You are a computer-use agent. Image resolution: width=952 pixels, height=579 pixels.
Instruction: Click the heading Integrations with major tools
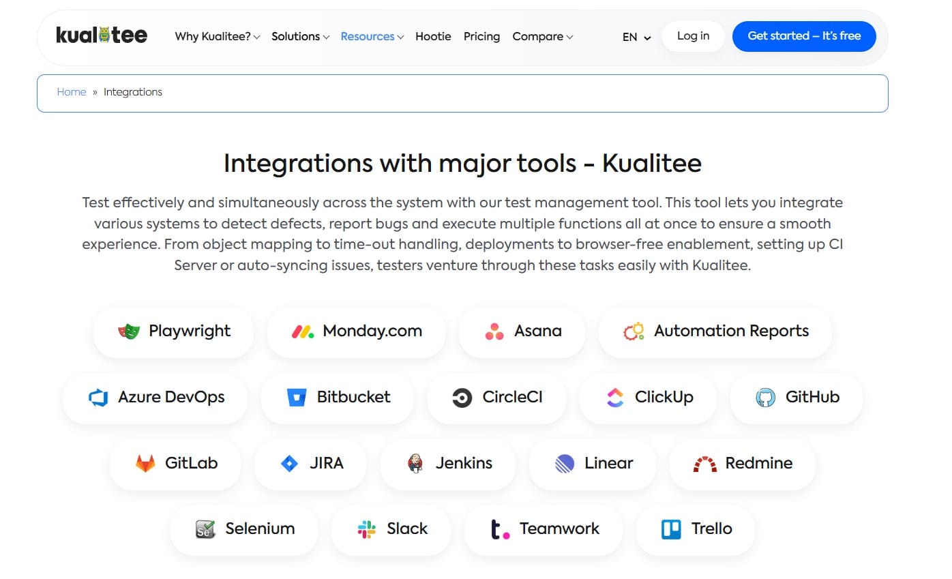[x=462, y=164]
